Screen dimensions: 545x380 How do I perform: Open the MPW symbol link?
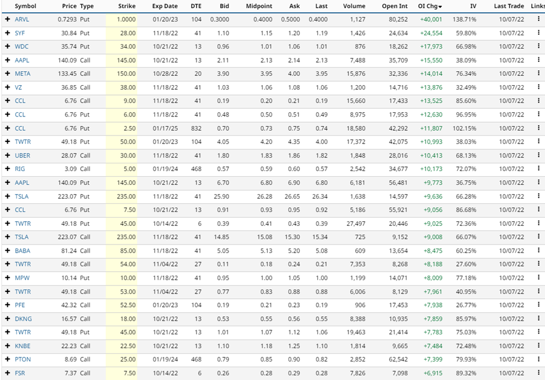tap(22, 278)
